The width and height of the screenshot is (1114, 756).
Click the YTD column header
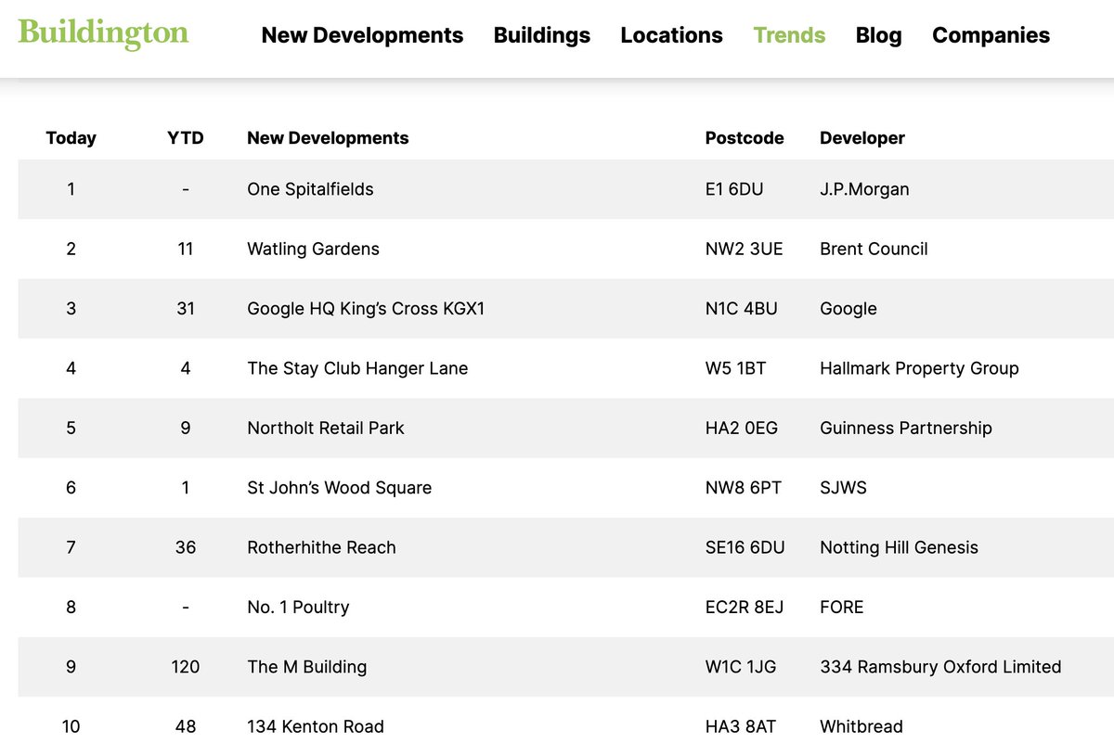coord(186,138)
